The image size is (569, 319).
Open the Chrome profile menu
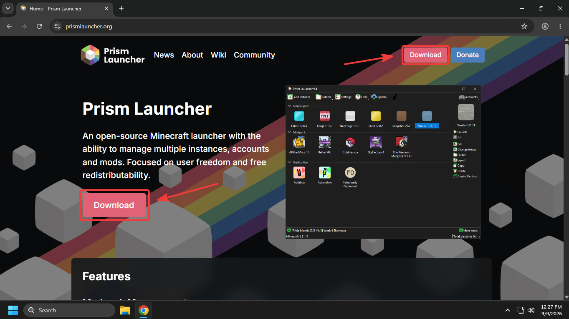545,26
